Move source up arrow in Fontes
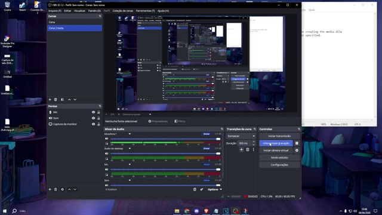The image size is (382, 215). (69, 189)
